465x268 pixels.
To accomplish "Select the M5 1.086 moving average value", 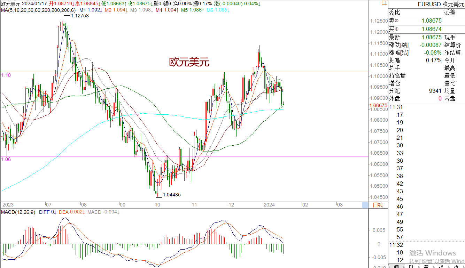I will [x=193, y=10].
